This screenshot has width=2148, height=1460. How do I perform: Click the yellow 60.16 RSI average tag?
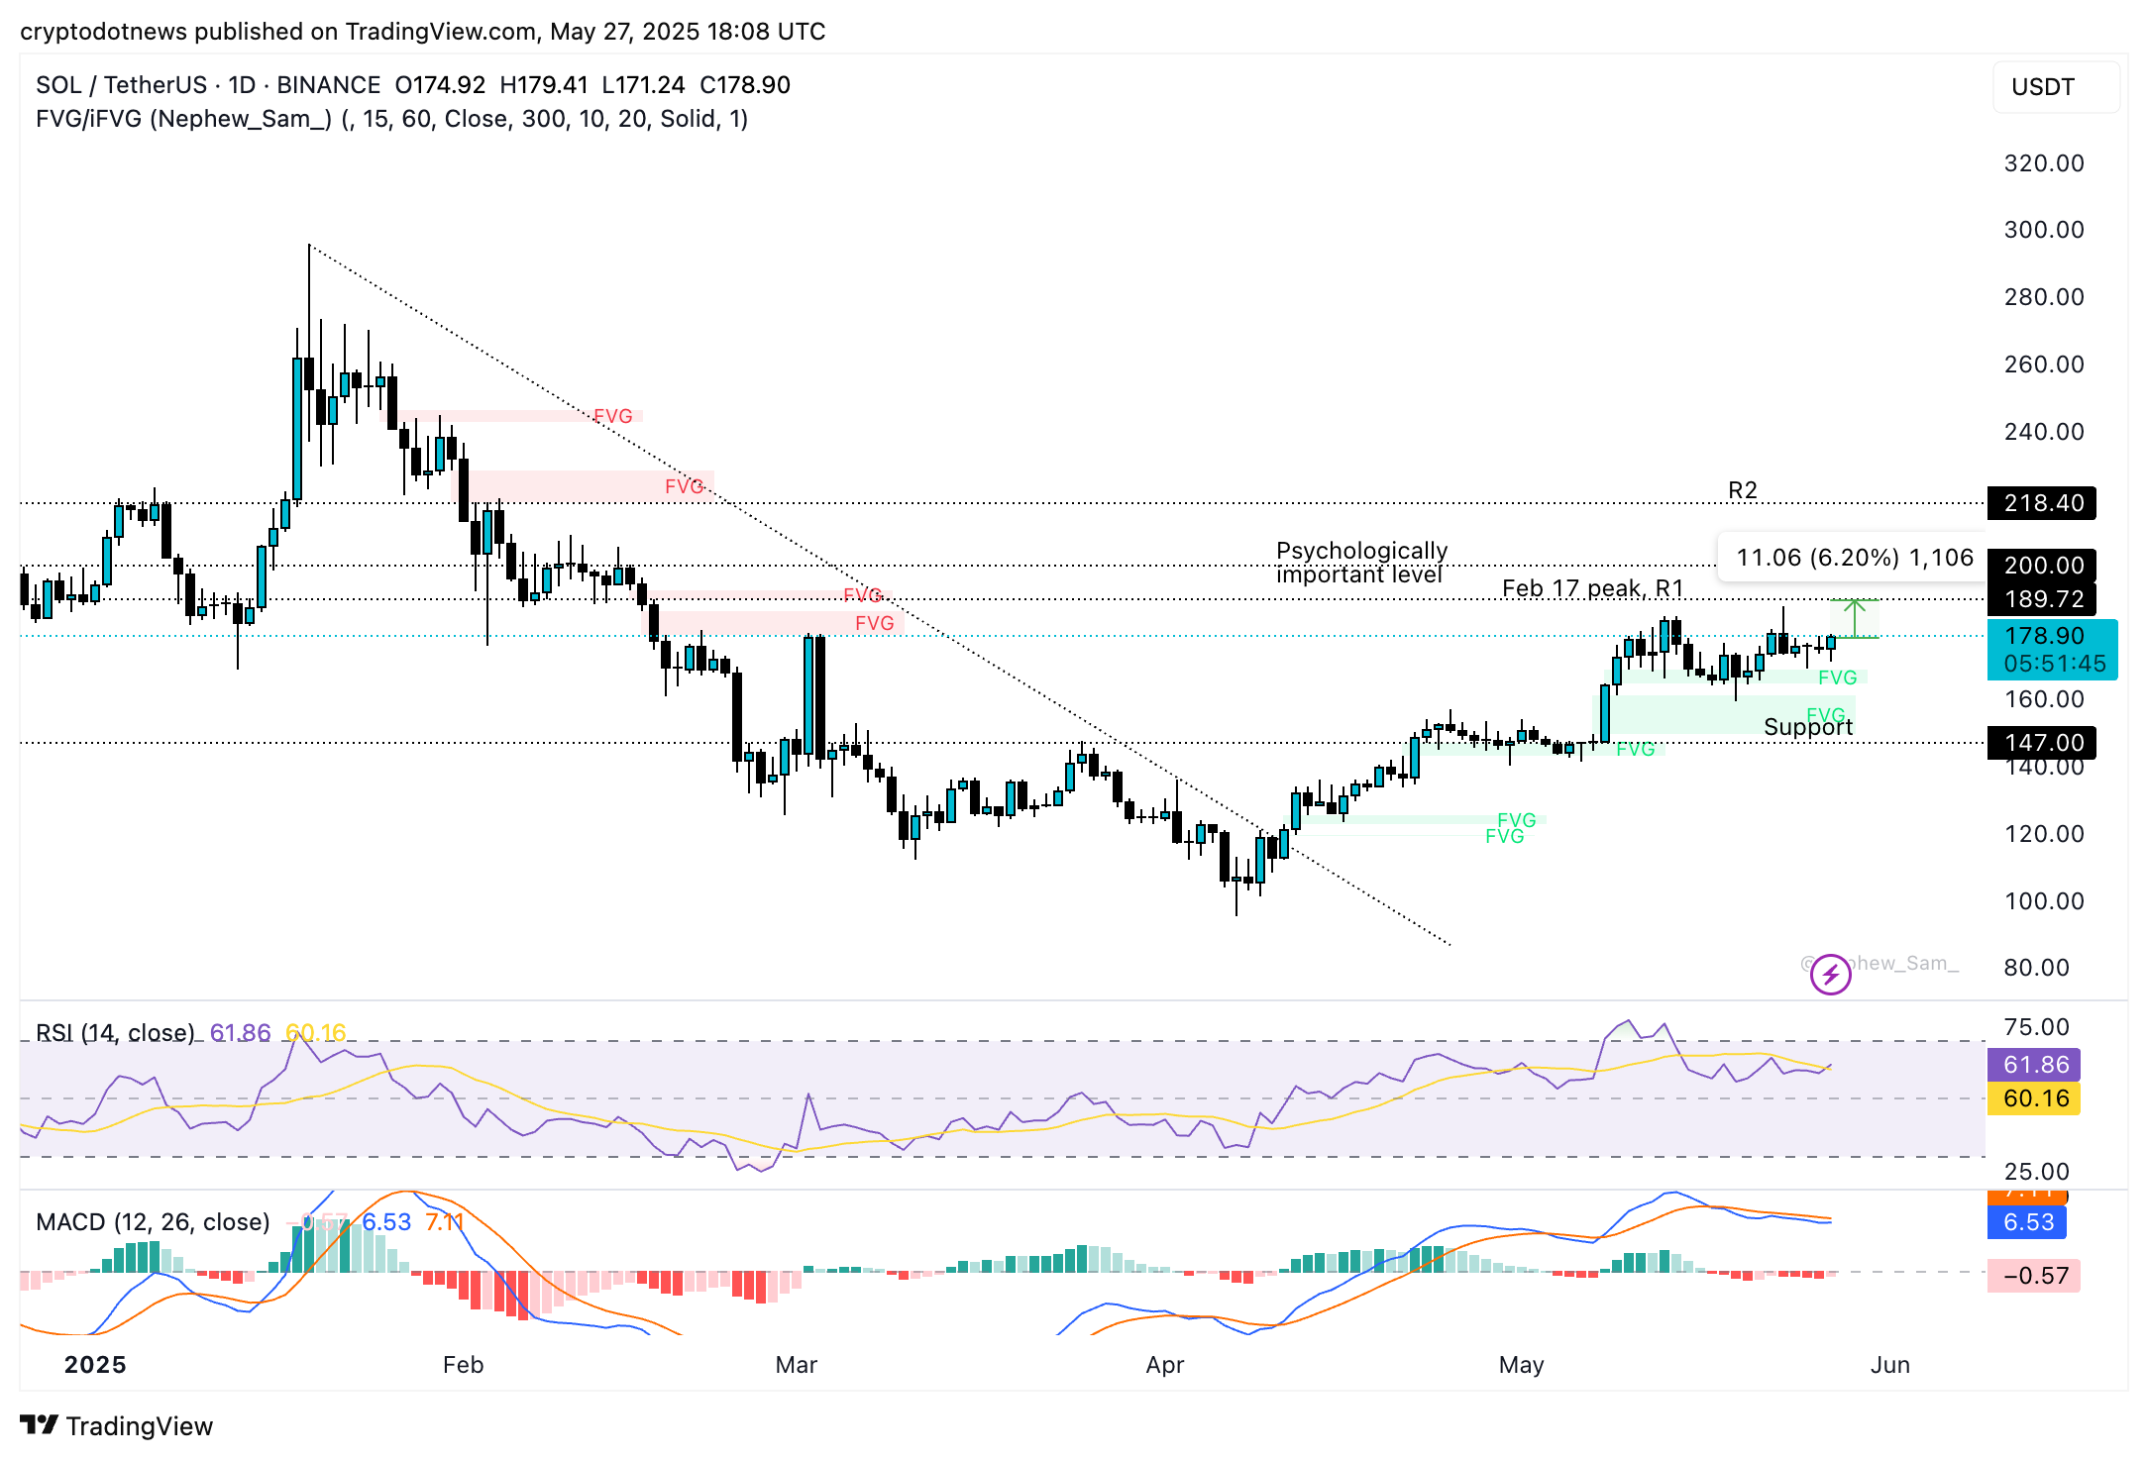tap(2035, 1098)
